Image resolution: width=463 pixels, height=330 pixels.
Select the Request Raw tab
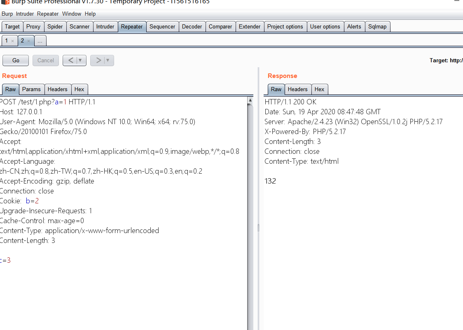tap(10, 89)
